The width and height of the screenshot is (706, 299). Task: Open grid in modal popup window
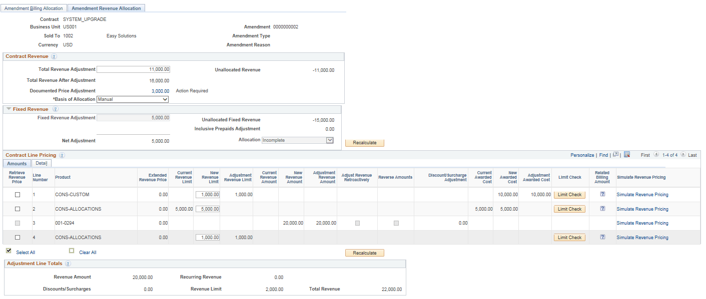click(x=616, y=155)
